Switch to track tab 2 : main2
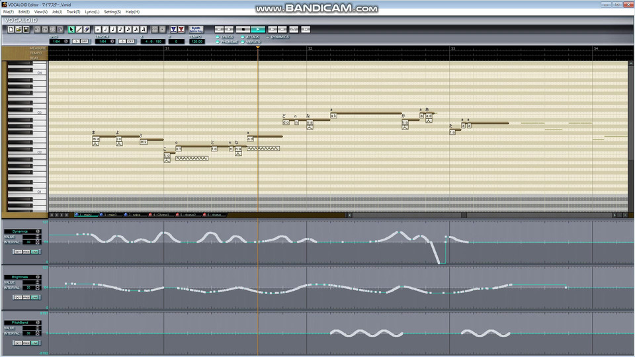Image resolution: width=635 pixels, height=357 pixels. 109,215
